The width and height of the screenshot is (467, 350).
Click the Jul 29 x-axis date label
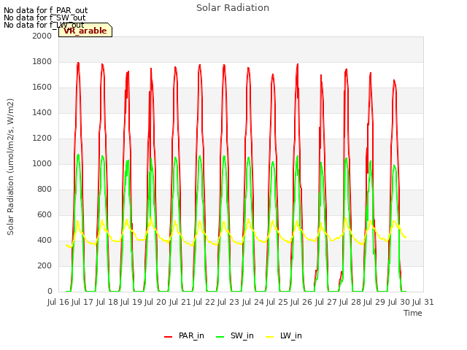point(374,302)
